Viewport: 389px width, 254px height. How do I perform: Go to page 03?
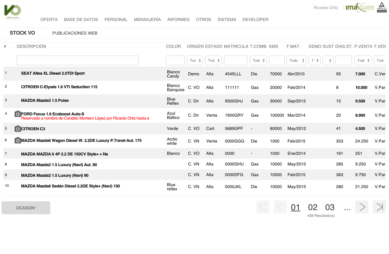pos(330,207)
